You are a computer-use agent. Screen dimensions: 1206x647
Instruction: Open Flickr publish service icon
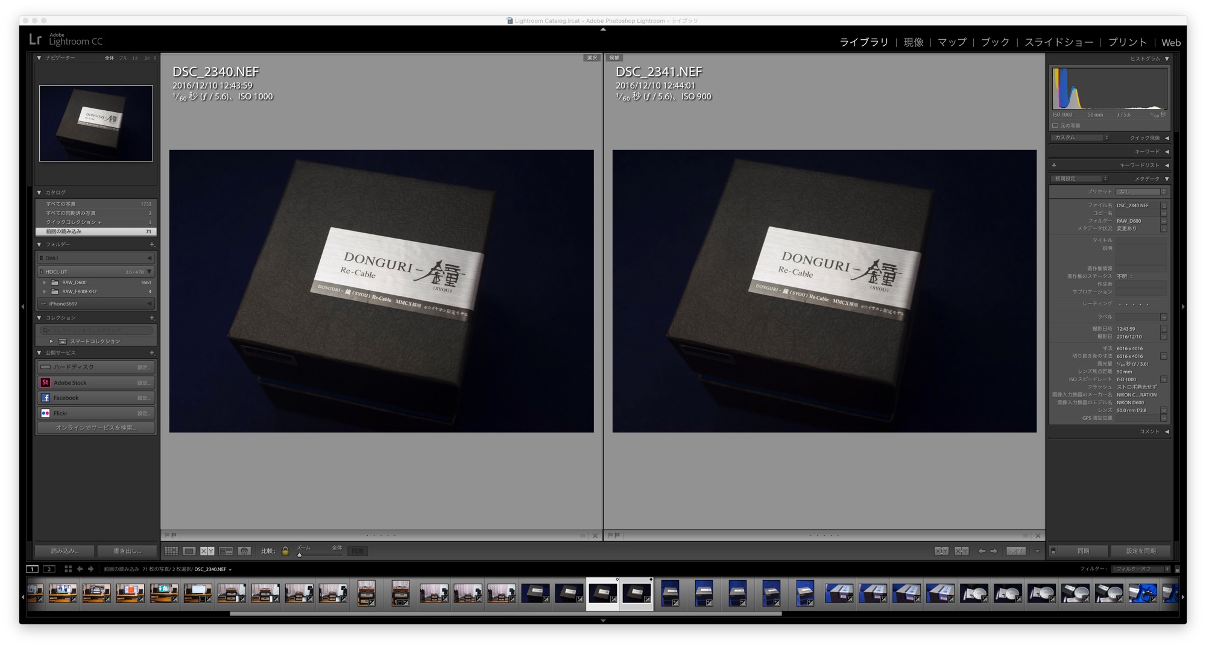tap(45, 413)
